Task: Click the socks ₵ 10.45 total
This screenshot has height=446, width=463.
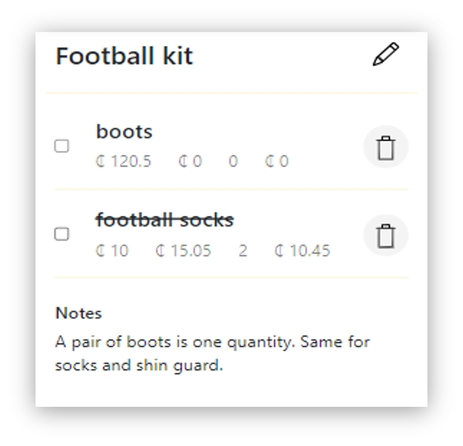Action: [x=302, y=251]
